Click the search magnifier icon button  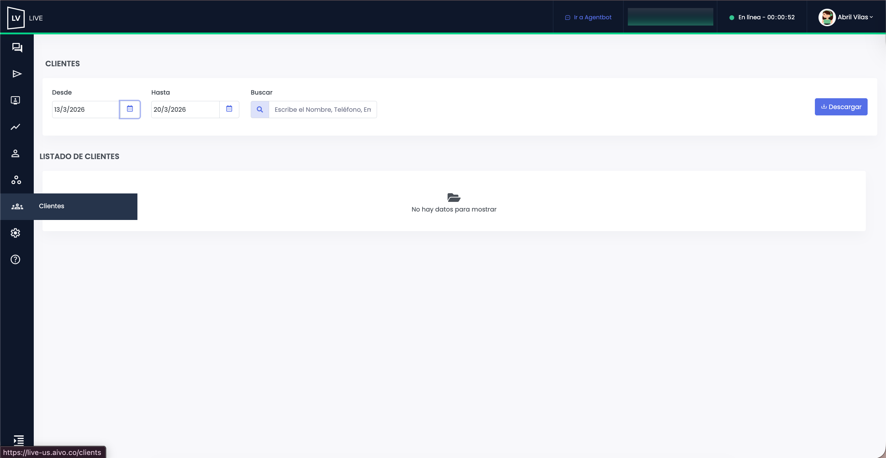click(x=260, y=109)
